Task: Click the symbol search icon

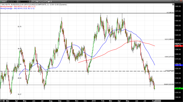Action: (x=18, y=2)
